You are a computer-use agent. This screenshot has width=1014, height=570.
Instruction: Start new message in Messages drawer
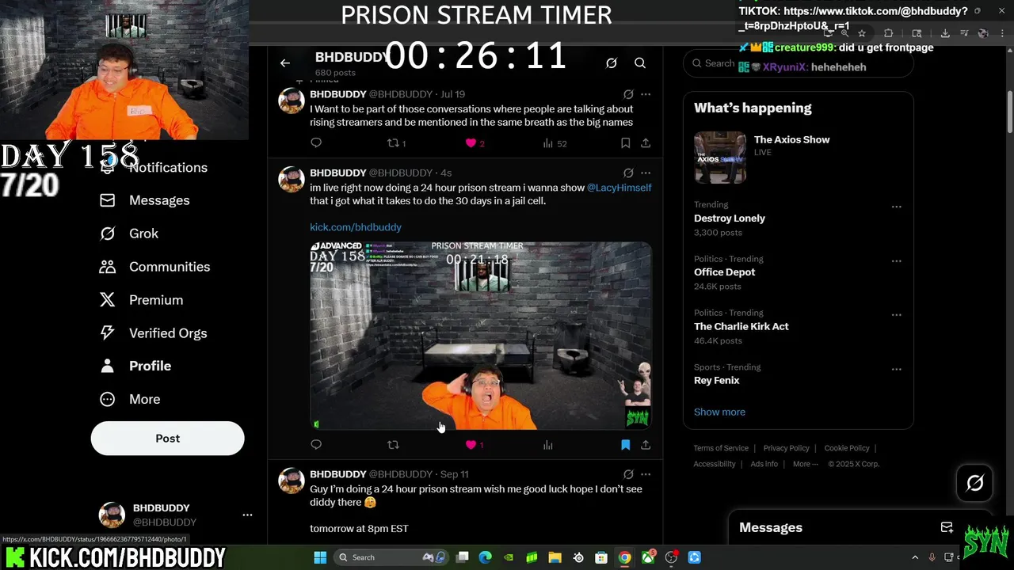[947, 528]
